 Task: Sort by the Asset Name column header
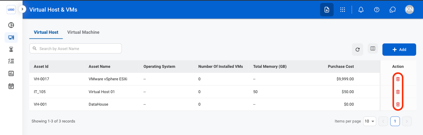click(99, 67)
